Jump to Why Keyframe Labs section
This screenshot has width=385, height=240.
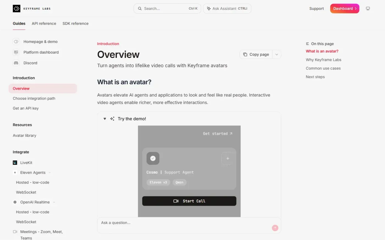323,60
